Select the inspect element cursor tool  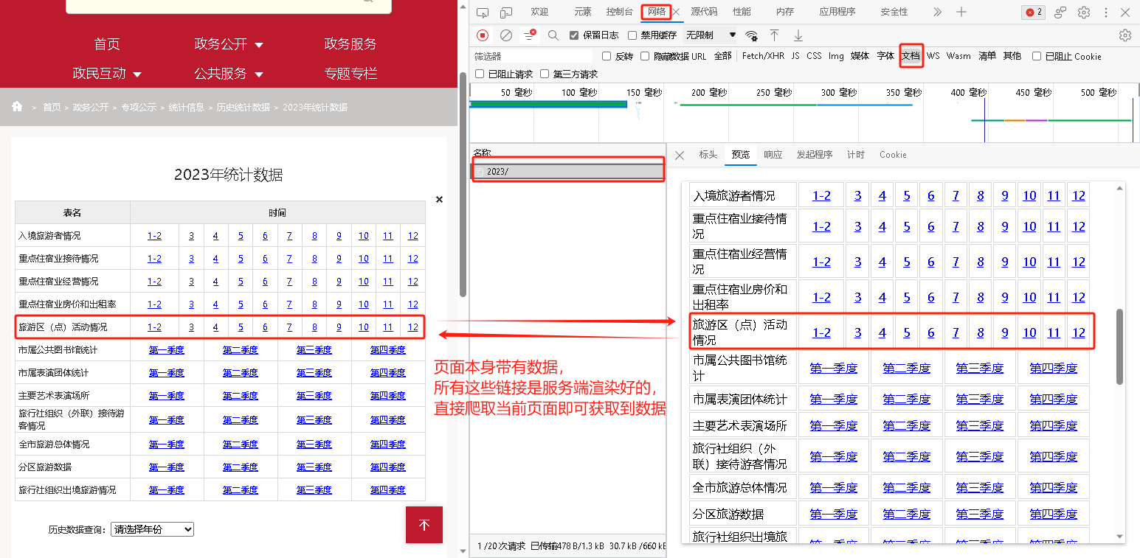click(483, 13)
